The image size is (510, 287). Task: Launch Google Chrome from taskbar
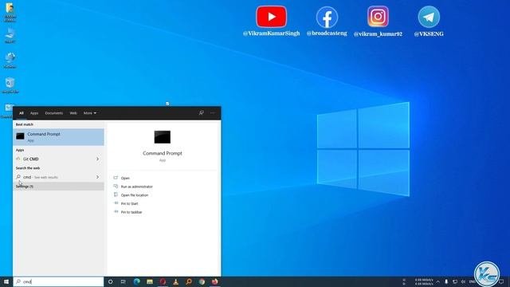click(202, 281)
